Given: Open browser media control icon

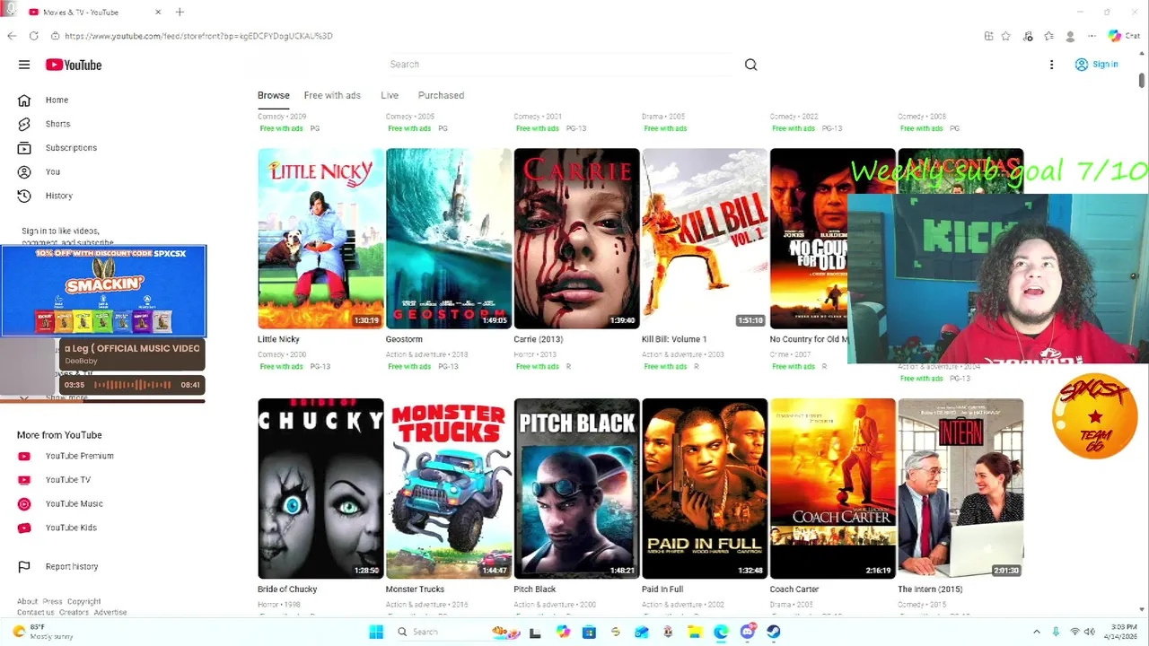Looking at the screenshot, I should pos(1028,36).
